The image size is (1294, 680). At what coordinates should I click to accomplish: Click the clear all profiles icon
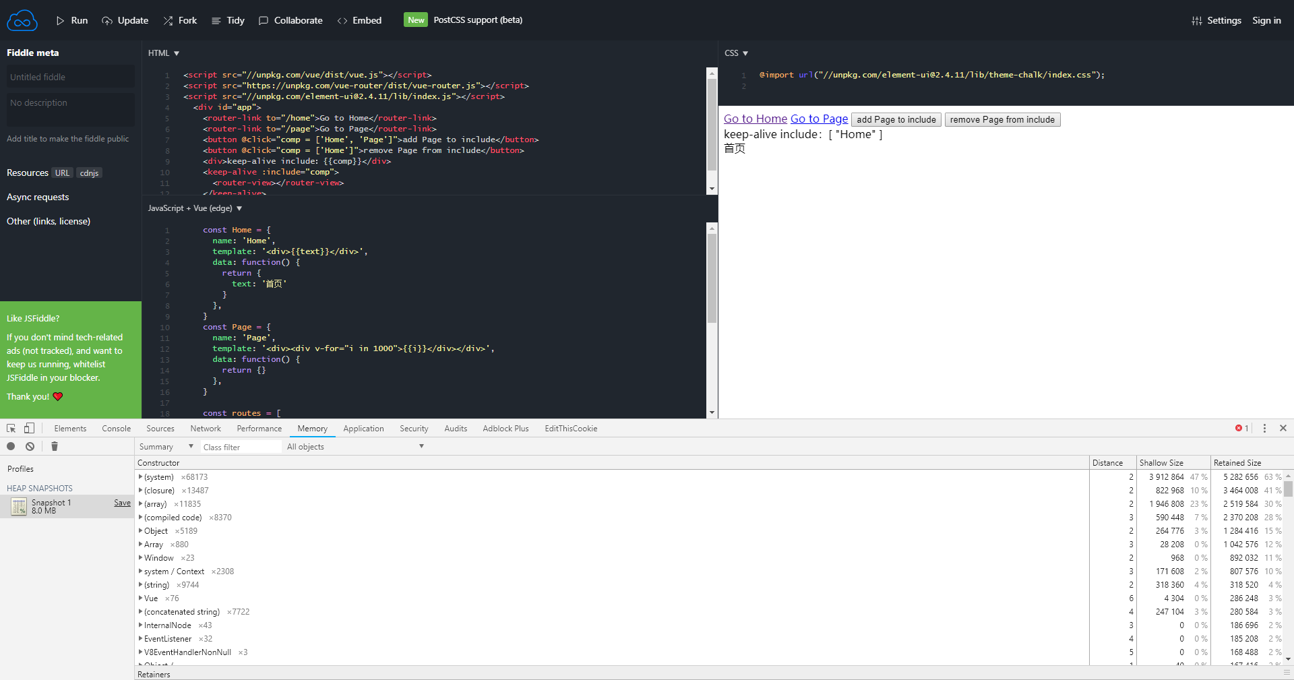point(30,446)
